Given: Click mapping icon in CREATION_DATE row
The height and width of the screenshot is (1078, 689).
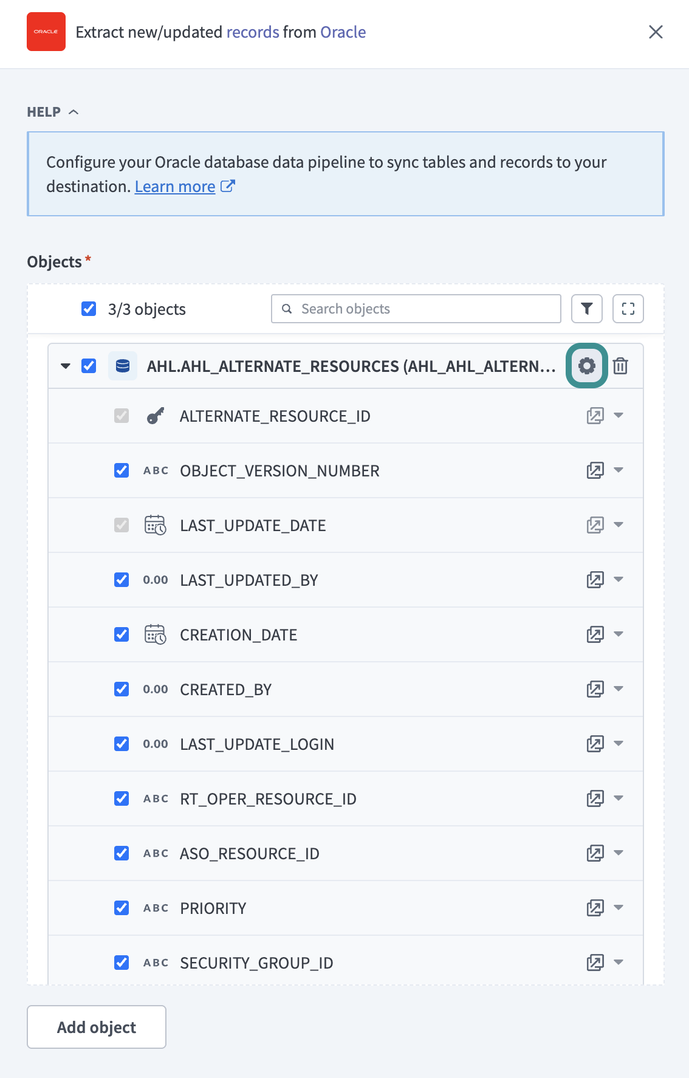Looking at the screenshot, I should 595,634.
